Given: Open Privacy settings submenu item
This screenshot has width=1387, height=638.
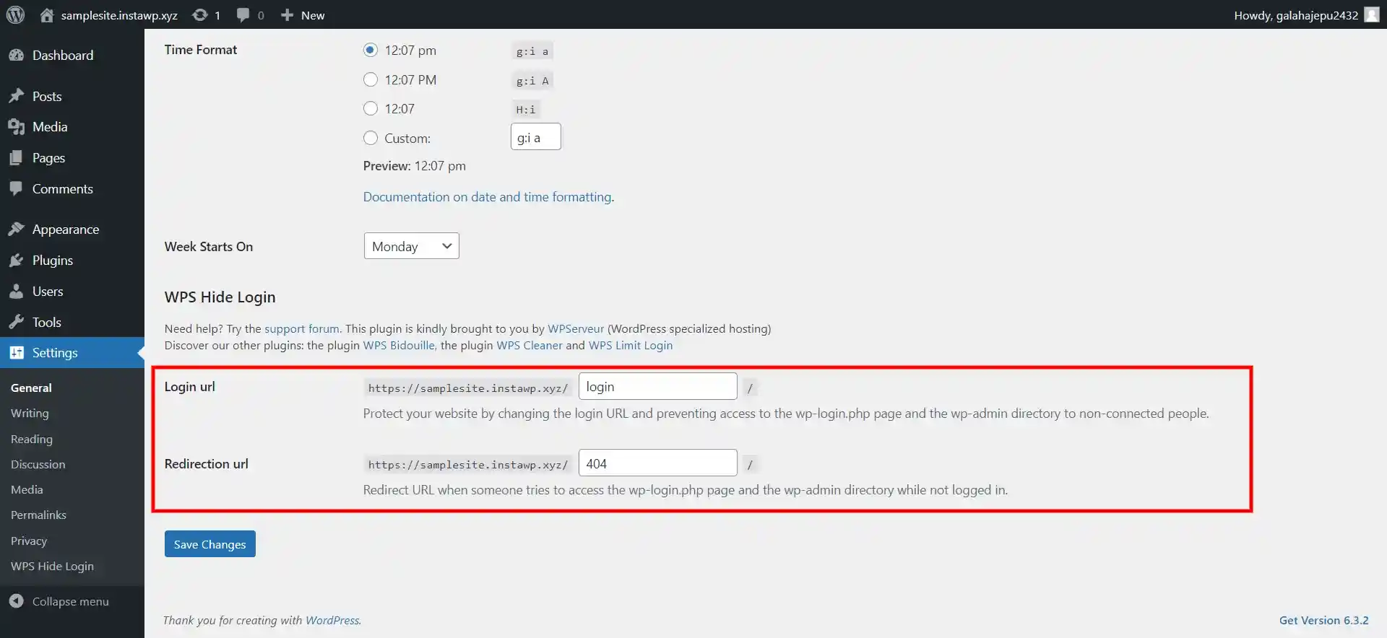Looking at the screenshot, I should point(29,541).
